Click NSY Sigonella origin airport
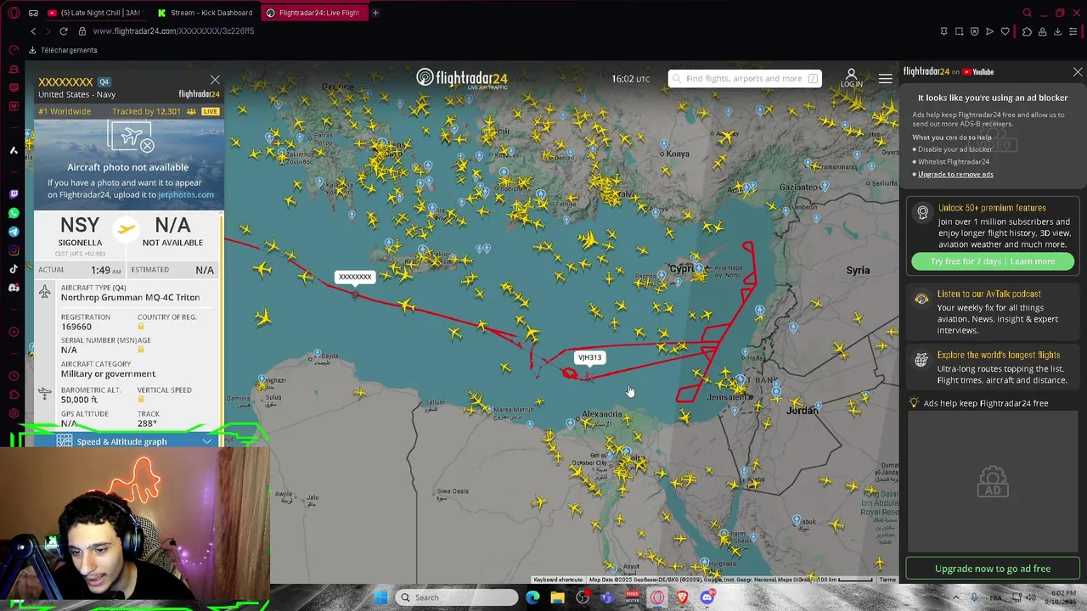The image size is (1087, 611). coord(80,232)
